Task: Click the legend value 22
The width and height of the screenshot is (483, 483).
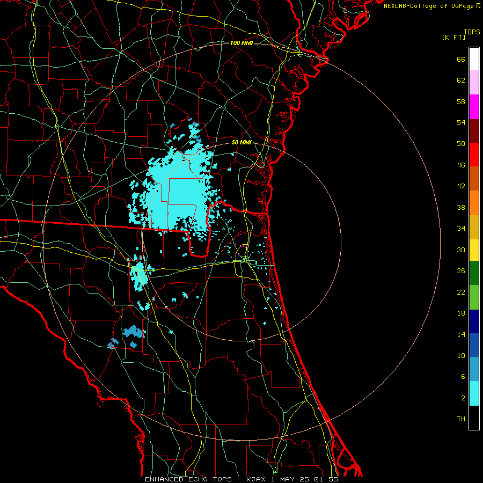Action: pos(461,292)
